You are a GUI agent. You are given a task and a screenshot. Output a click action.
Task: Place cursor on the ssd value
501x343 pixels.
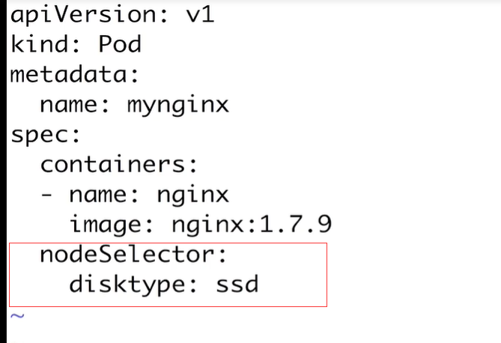tap(236, 285)
